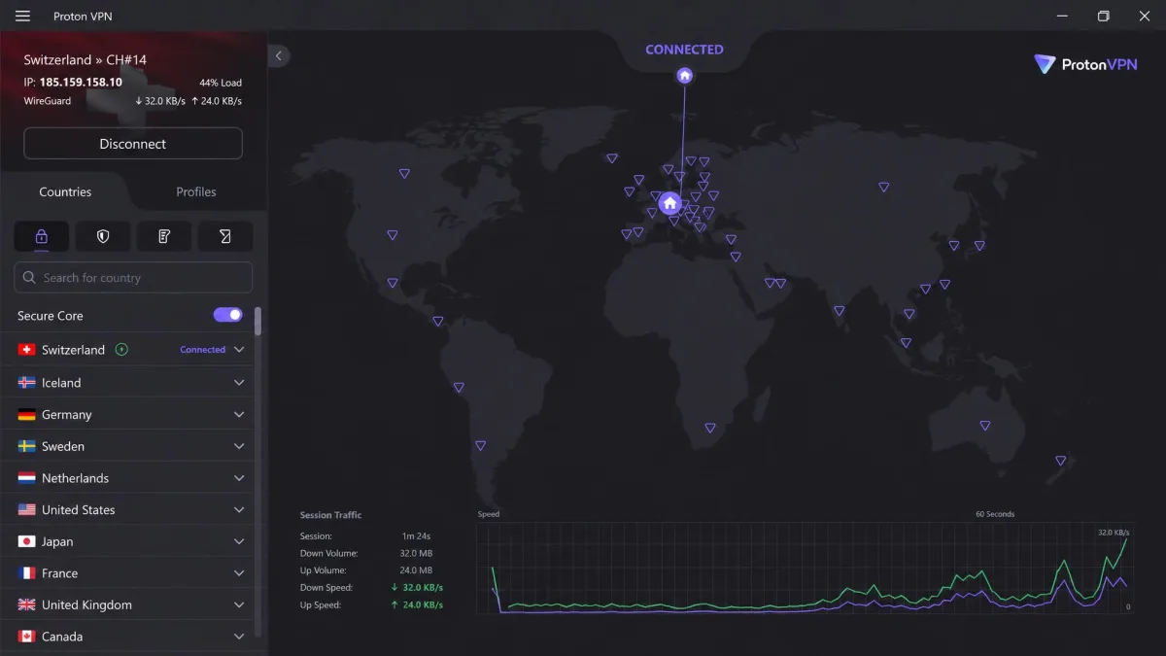Image resolution: width=1166 pixels, height=656 pixels.
Task: Open the hamburger main menu
Action: click(22, 16)
